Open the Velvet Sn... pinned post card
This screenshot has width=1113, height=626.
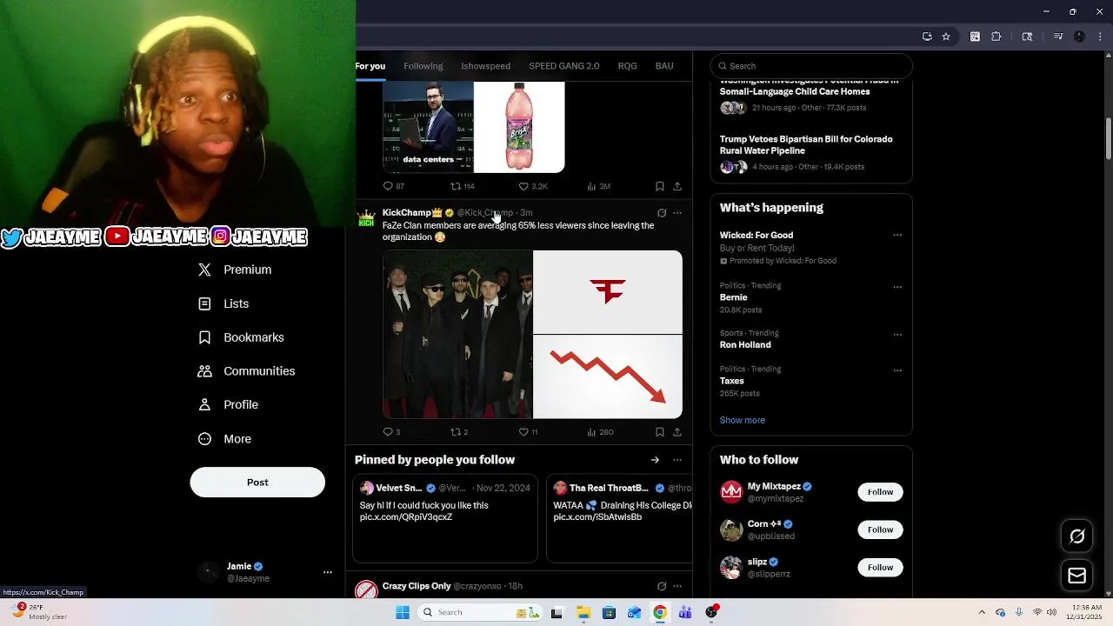445,518
